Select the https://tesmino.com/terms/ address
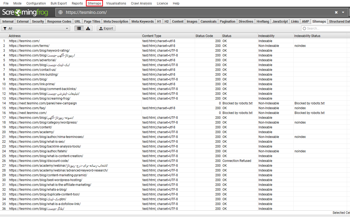Image resolution: width=350 pixels, height=217 pixels. (x=29, y=46)
